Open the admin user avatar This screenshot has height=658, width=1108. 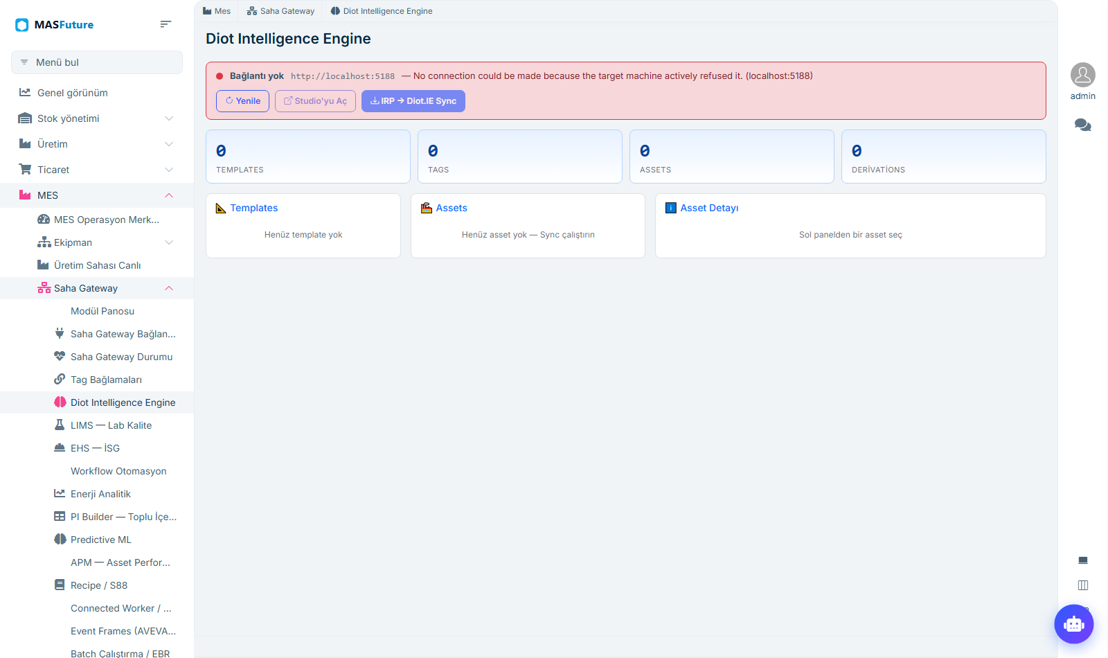pos(1083,75)
